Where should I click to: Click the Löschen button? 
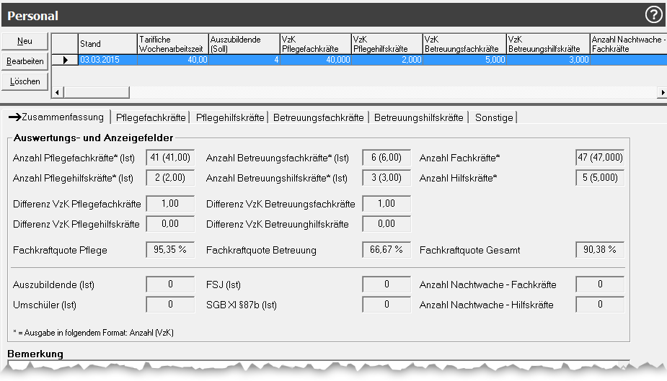pyautogui.click(x=25, y=81)
